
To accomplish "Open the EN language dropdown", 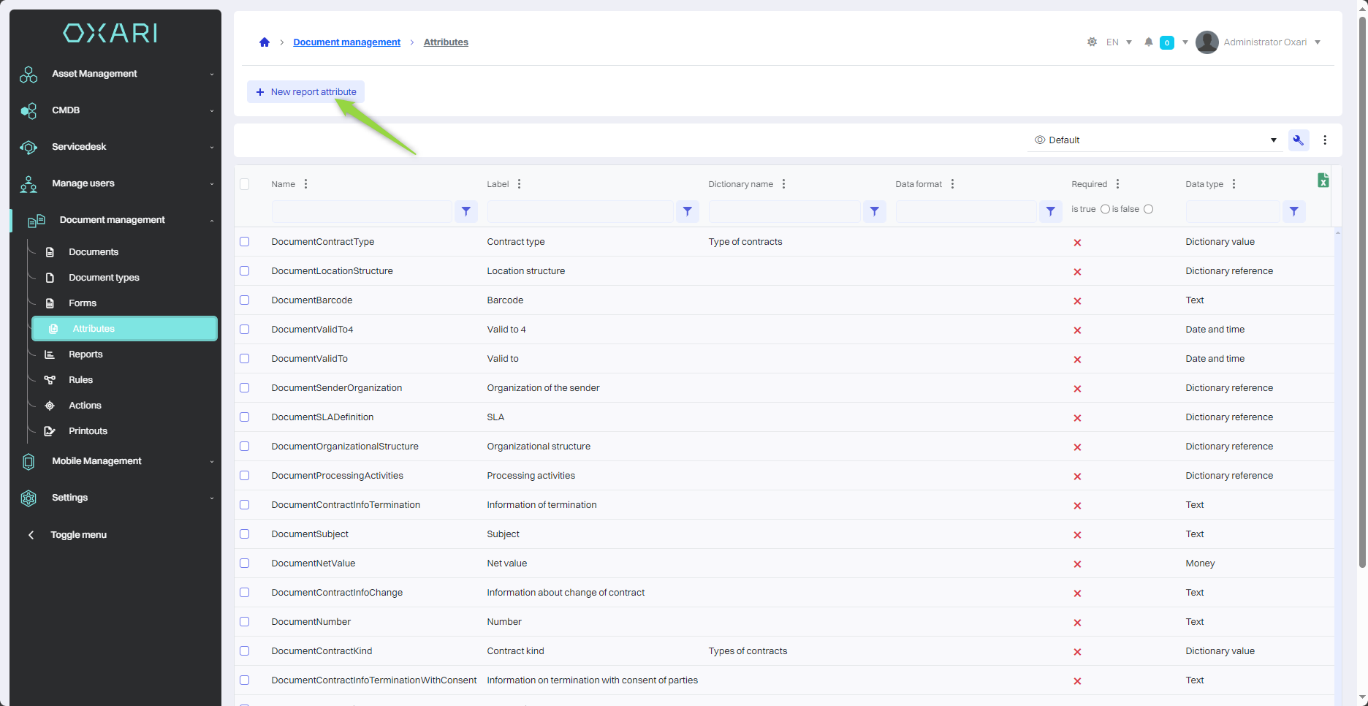I will pyautogui.click(x=1118, y=42).
